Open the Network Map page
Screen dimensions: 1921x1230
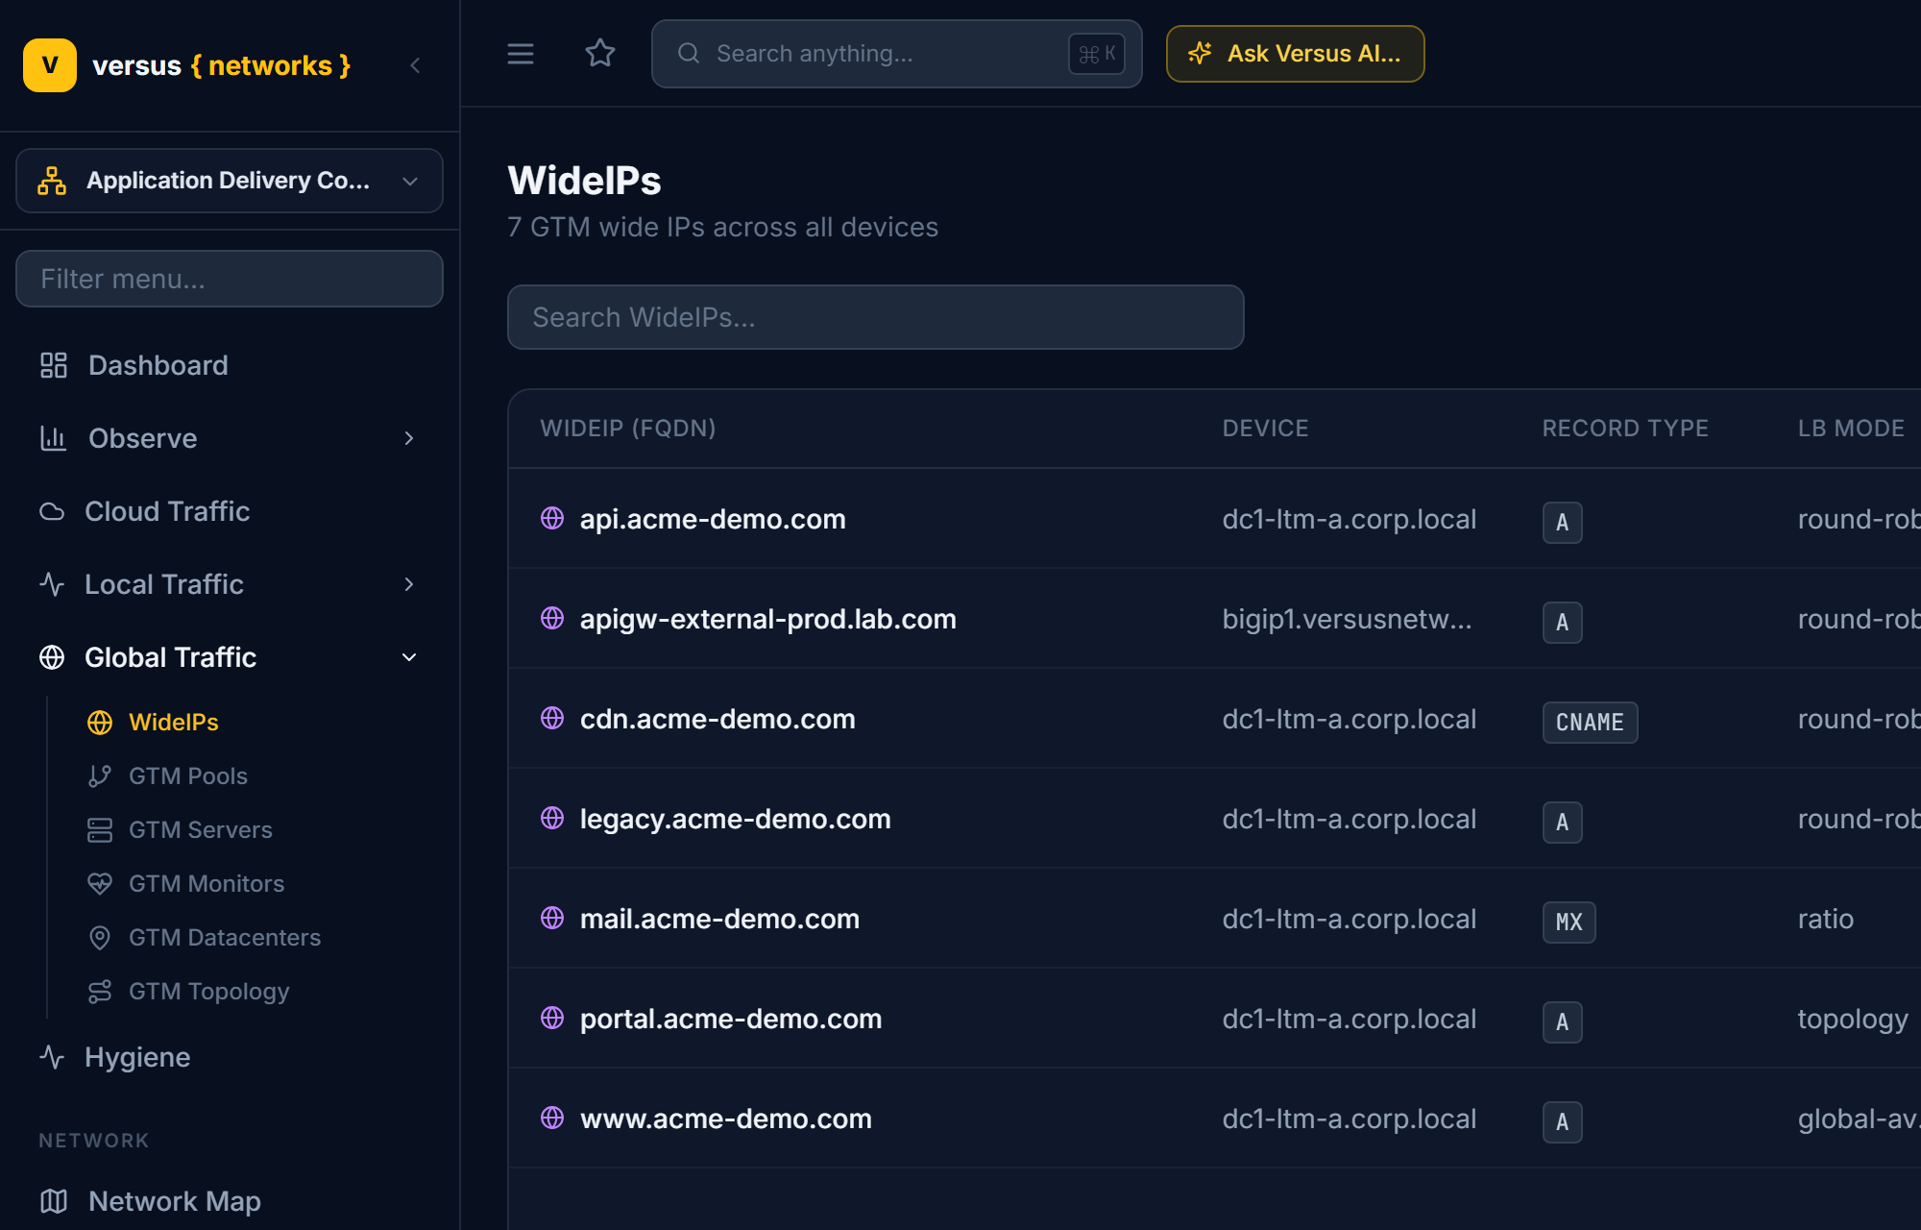click(x=230, y=1201)
